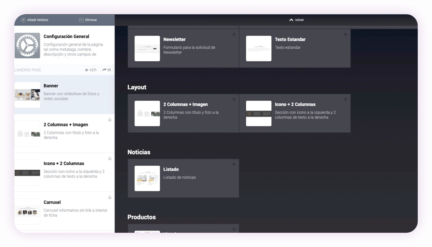This screenshot has height=247, width=432.
Task: Click lock icon on 2 Columnas + Imagen sidebar item
Action: click(x=110, y=120)
